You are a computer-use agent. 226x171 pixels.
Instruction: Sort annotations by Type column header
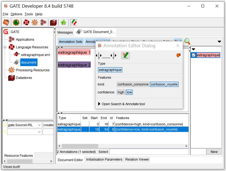[69, 118]
